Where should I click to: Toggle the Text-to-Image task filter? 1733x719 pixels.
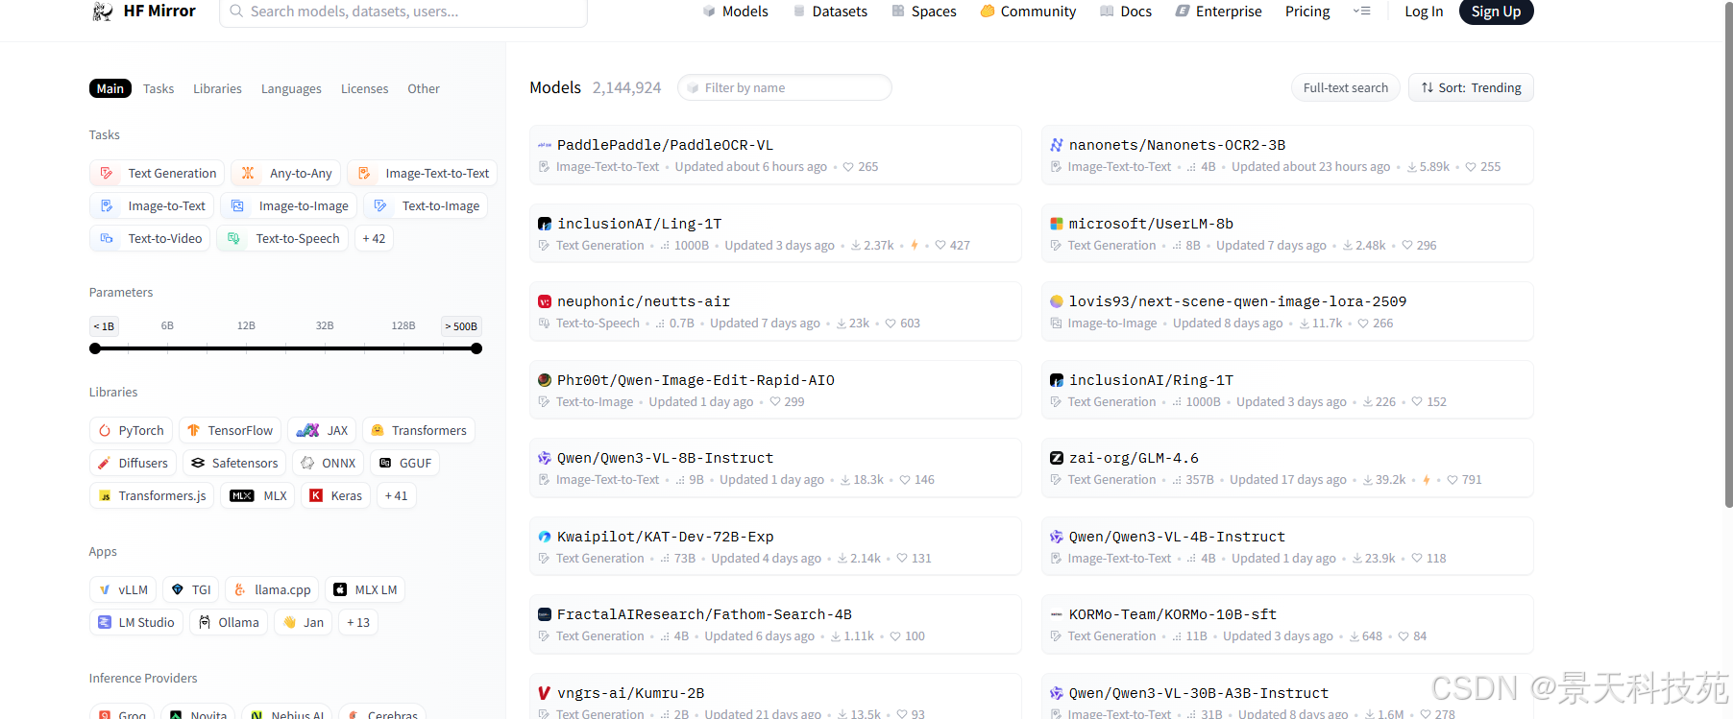coord(426,206)
